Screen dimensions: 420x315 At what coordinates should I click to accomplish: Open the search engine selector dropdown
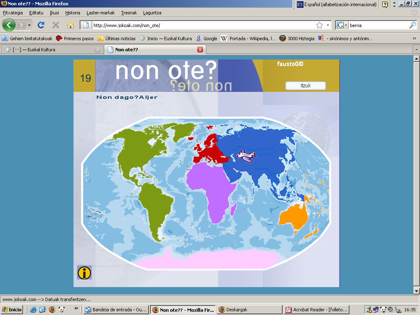coord(342,25)
